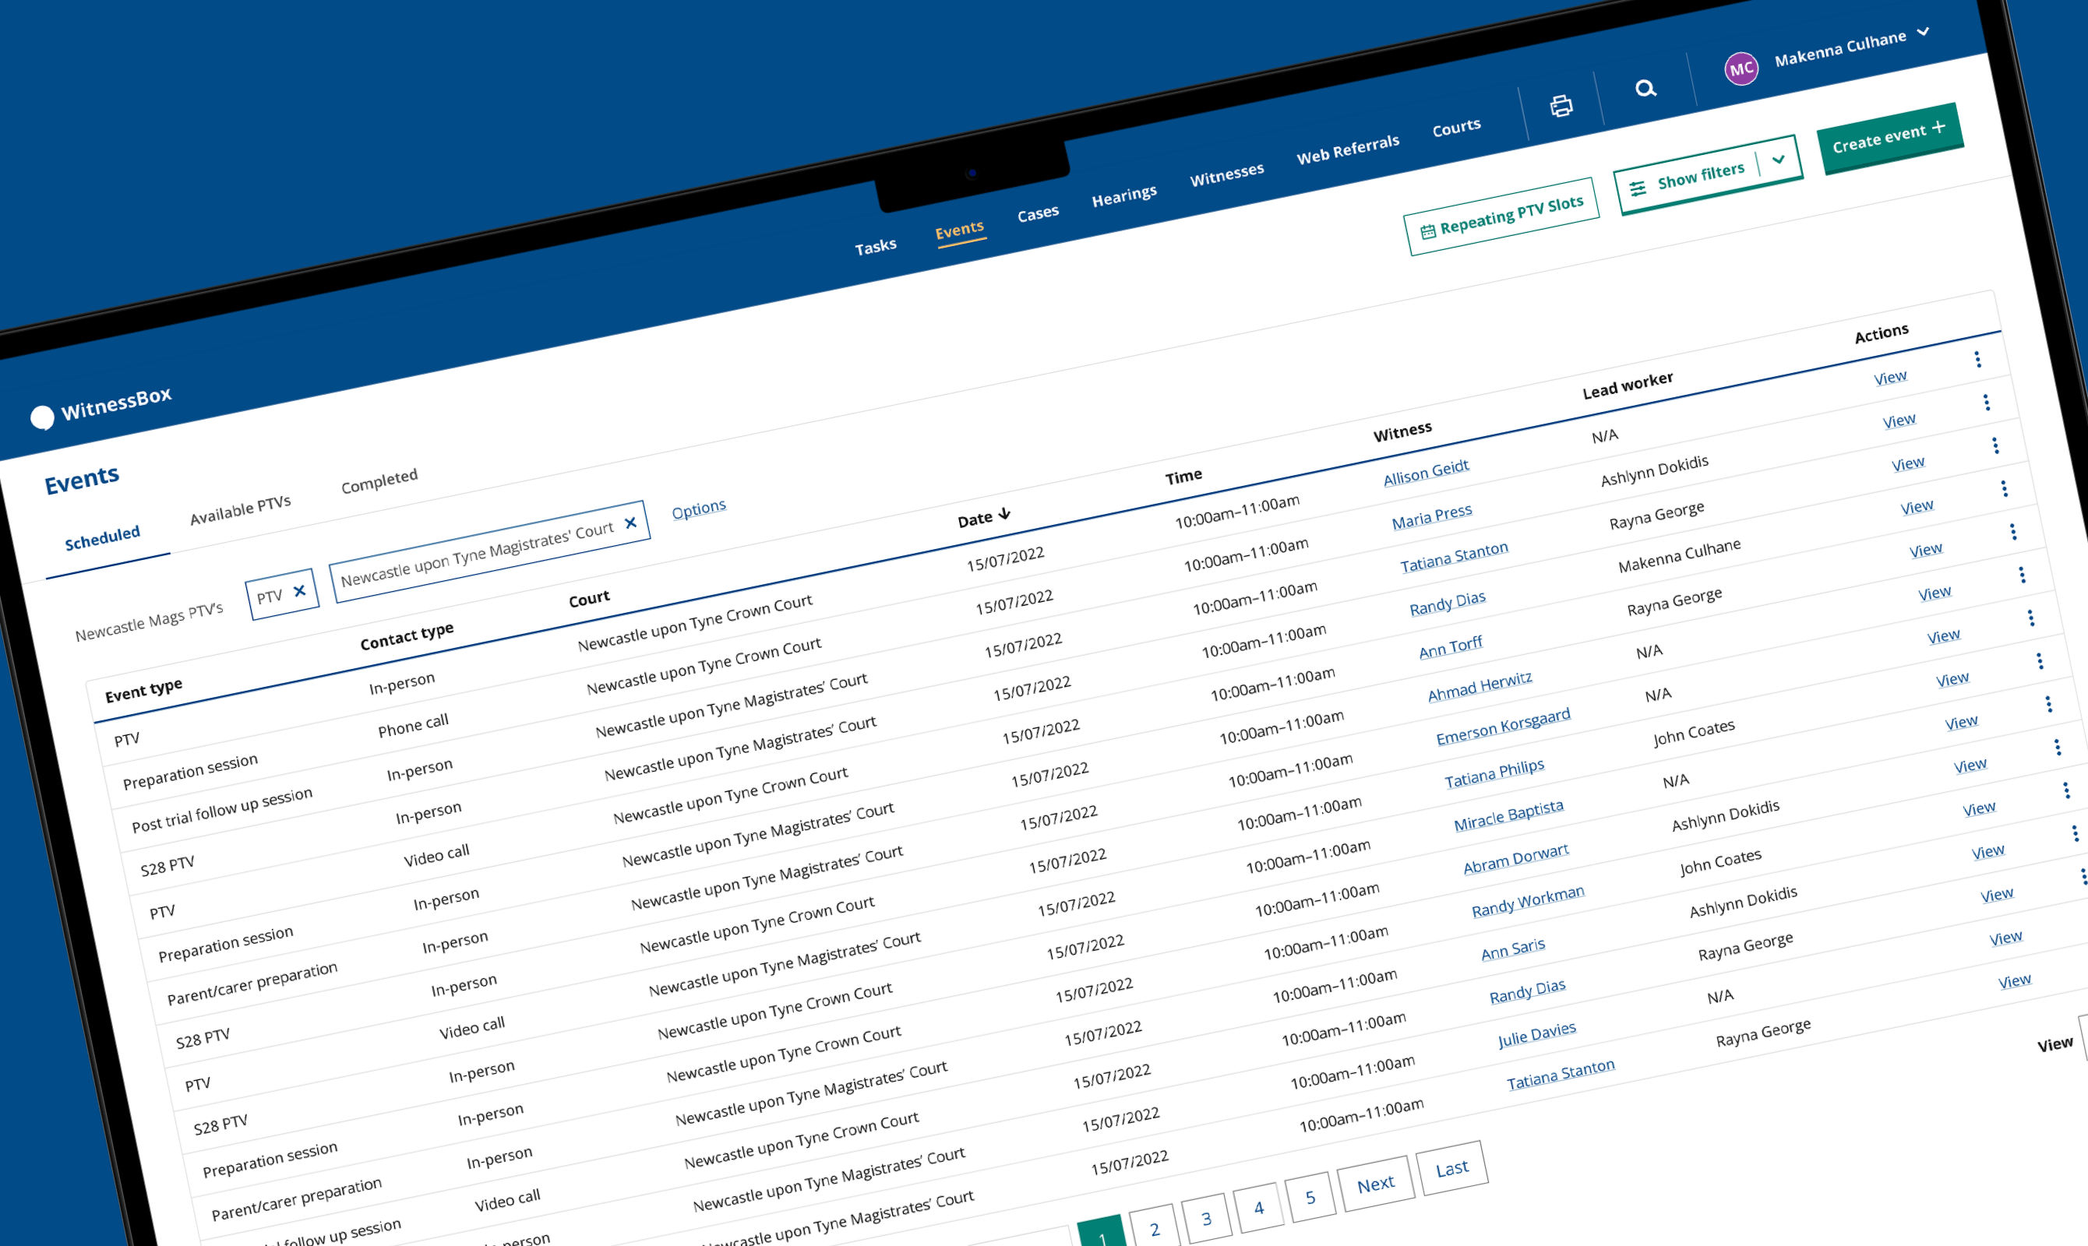The width and height of the screenshot is (2088, 1246).
Task: Open witness Emerson Korsgaard's link
Action: (x=1503, y=727)
